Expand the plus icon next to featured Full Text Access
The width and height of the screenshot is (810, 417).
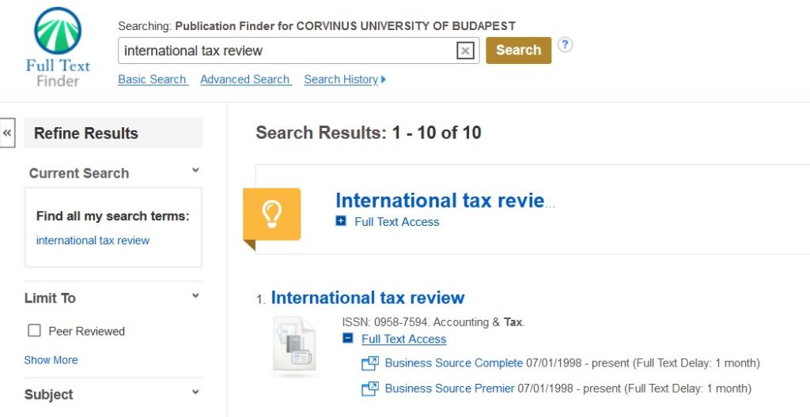(340, 221)
